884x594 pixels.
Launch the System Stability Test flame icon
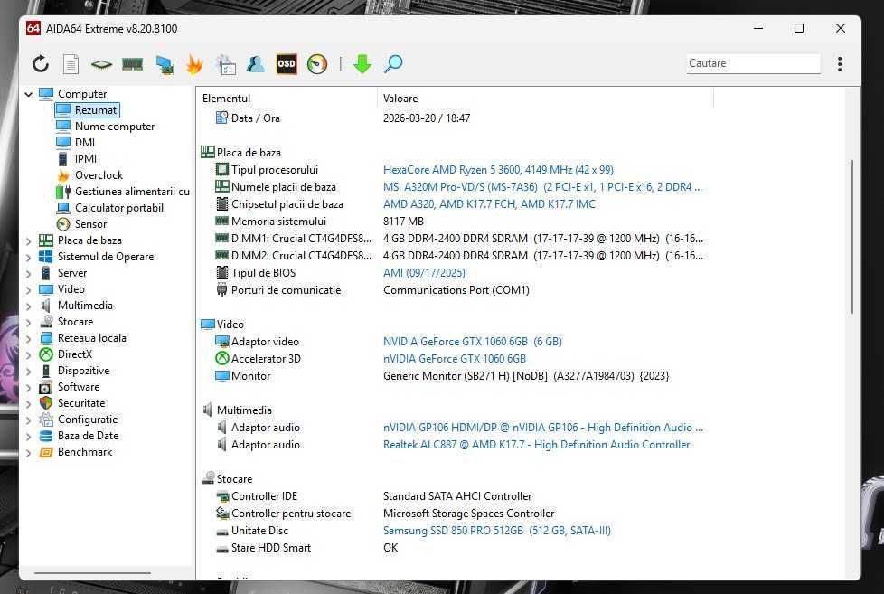click(x=194, y=64)
